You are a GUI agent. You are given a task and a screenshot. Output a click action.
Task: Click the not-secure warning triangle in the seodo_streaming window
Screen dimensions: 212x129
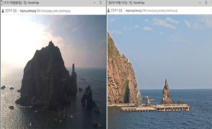(x=3, y=11)
